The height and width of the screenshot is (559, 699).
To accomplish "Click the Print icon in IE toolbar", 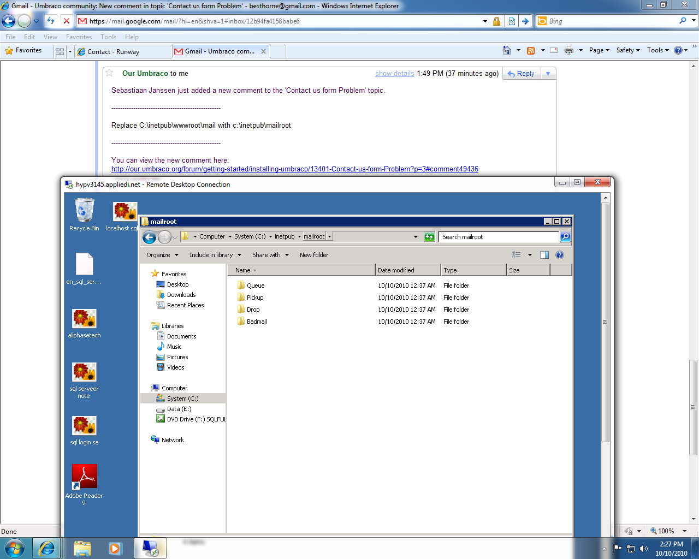I will click(568, 50).
